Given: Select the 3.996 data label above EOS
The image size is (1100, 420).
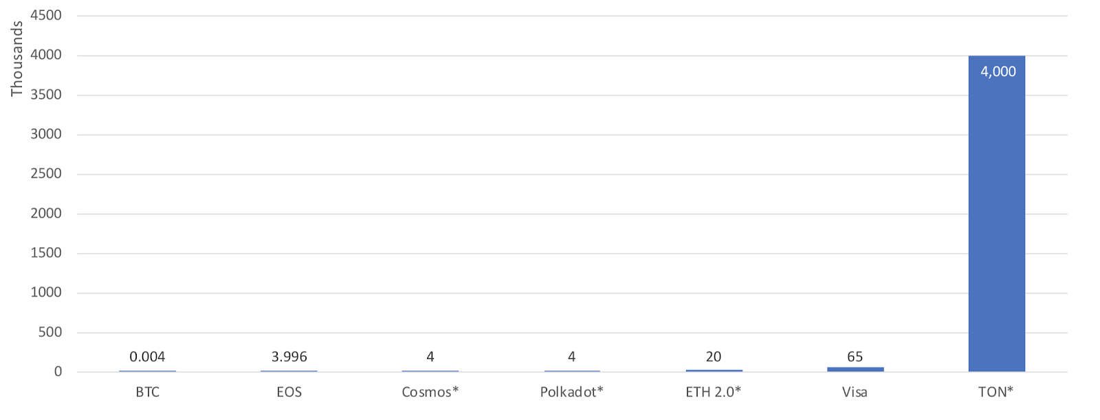Looking at the screenshot, I should point(289,356).
